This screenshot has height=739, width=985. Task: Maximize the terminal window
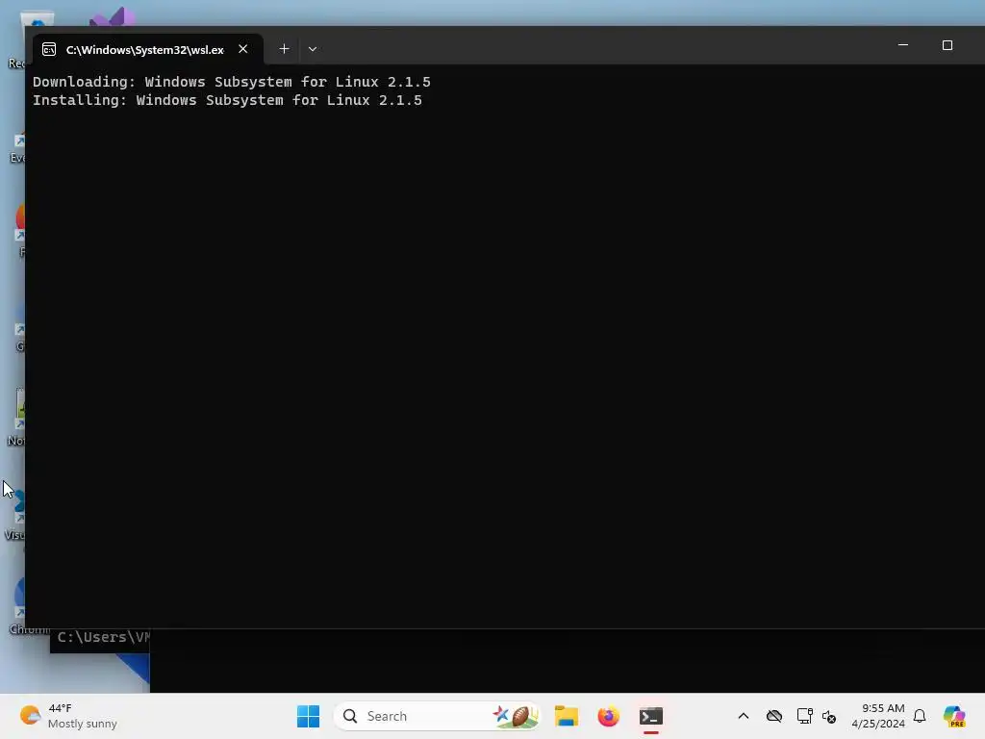[x=947, y=45]
